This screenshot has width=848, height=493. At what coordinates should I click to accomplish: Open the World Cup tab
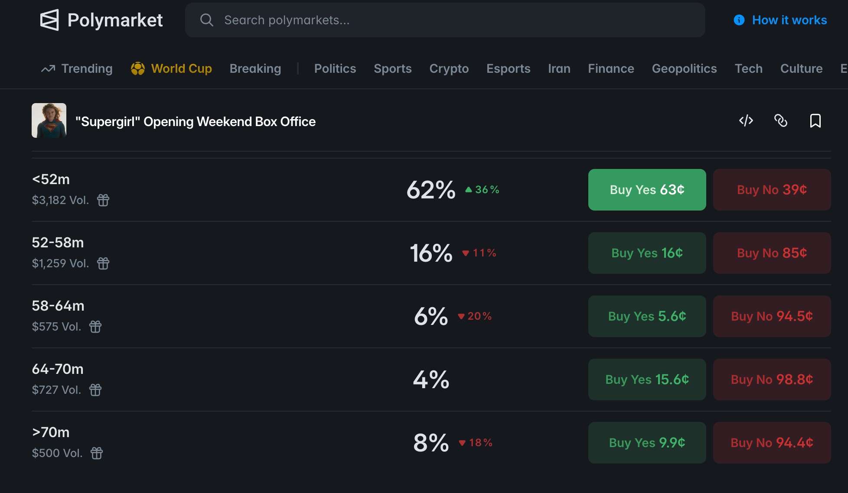pyautogui.click(x=171, y=68)
